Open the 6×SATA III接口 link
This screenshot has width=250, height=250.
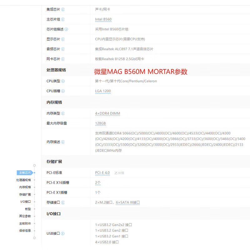128,202
